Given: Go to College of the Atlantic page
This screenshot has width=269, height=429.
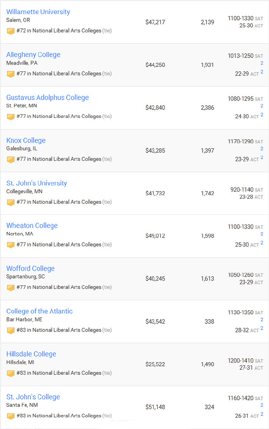Looking at the screenshot, I should coord(40,311).
